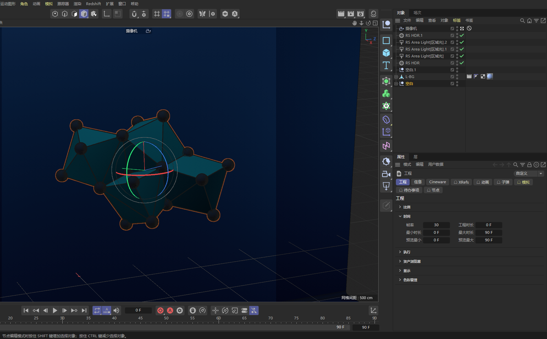Click the clapperboard tag on L-BG
The width and height of the screenshot is (547, 339).
click(469, 76)
